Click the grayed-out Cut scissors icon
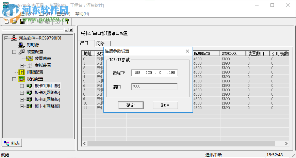Viewport: 296px width, 158px height. (x=32, y=21)
